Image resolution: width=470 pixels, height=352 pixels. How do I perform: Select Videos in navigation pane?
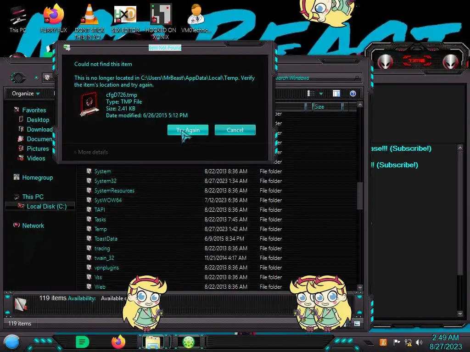[x=36, y=158]
